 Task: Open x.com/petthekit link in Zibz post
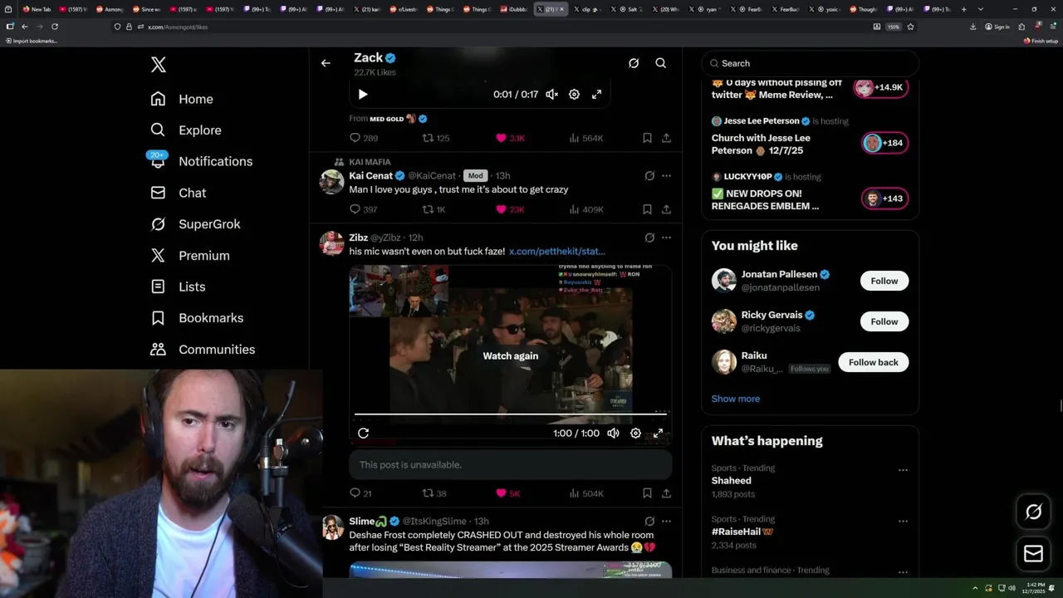coord(557,251)
